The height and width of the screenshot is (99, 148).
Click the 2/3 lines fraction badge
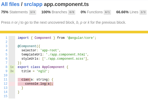(143, 12)
